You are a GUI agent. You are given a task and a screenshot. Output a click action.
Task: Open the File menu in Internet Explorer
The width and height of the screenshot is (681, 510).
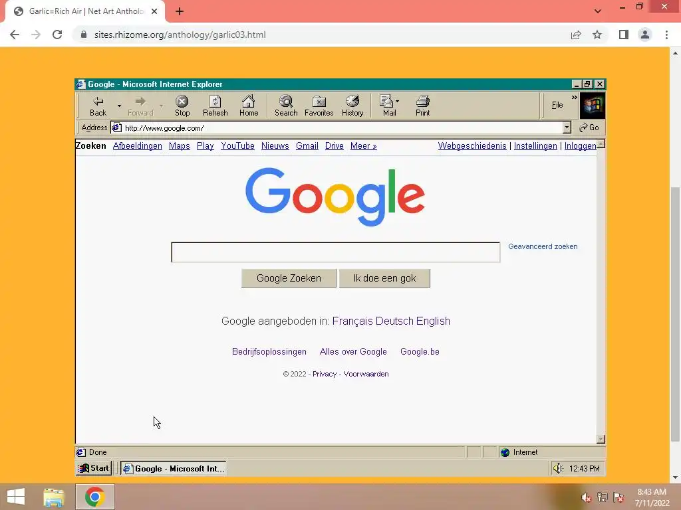coord(557,105)
